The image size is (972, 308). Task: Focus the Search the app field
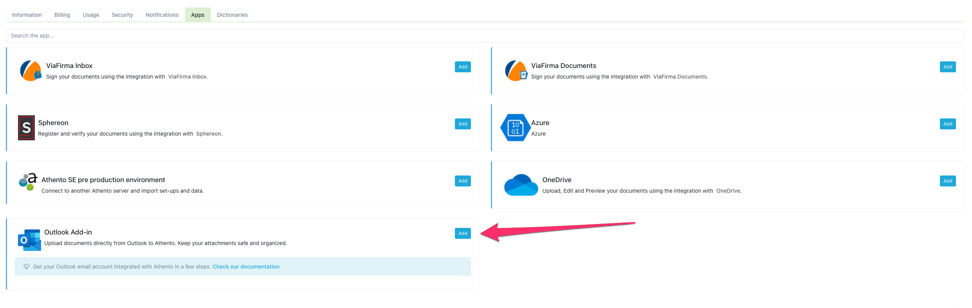pyautogui.click(x=484, y=36)
